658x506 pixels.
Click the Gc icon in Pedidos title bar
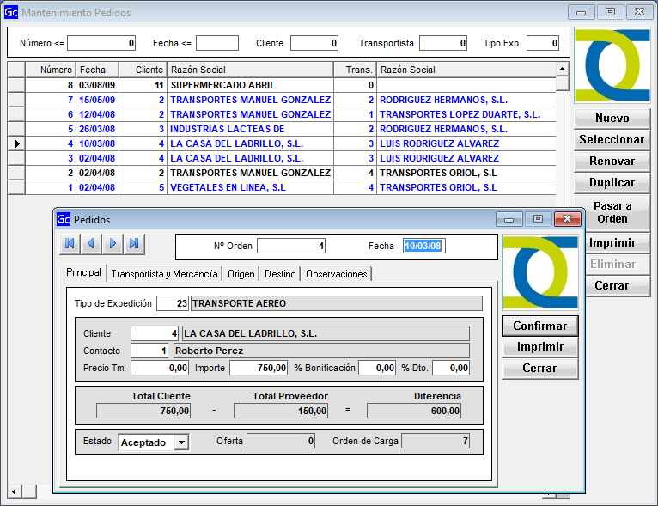coord(64,220)
